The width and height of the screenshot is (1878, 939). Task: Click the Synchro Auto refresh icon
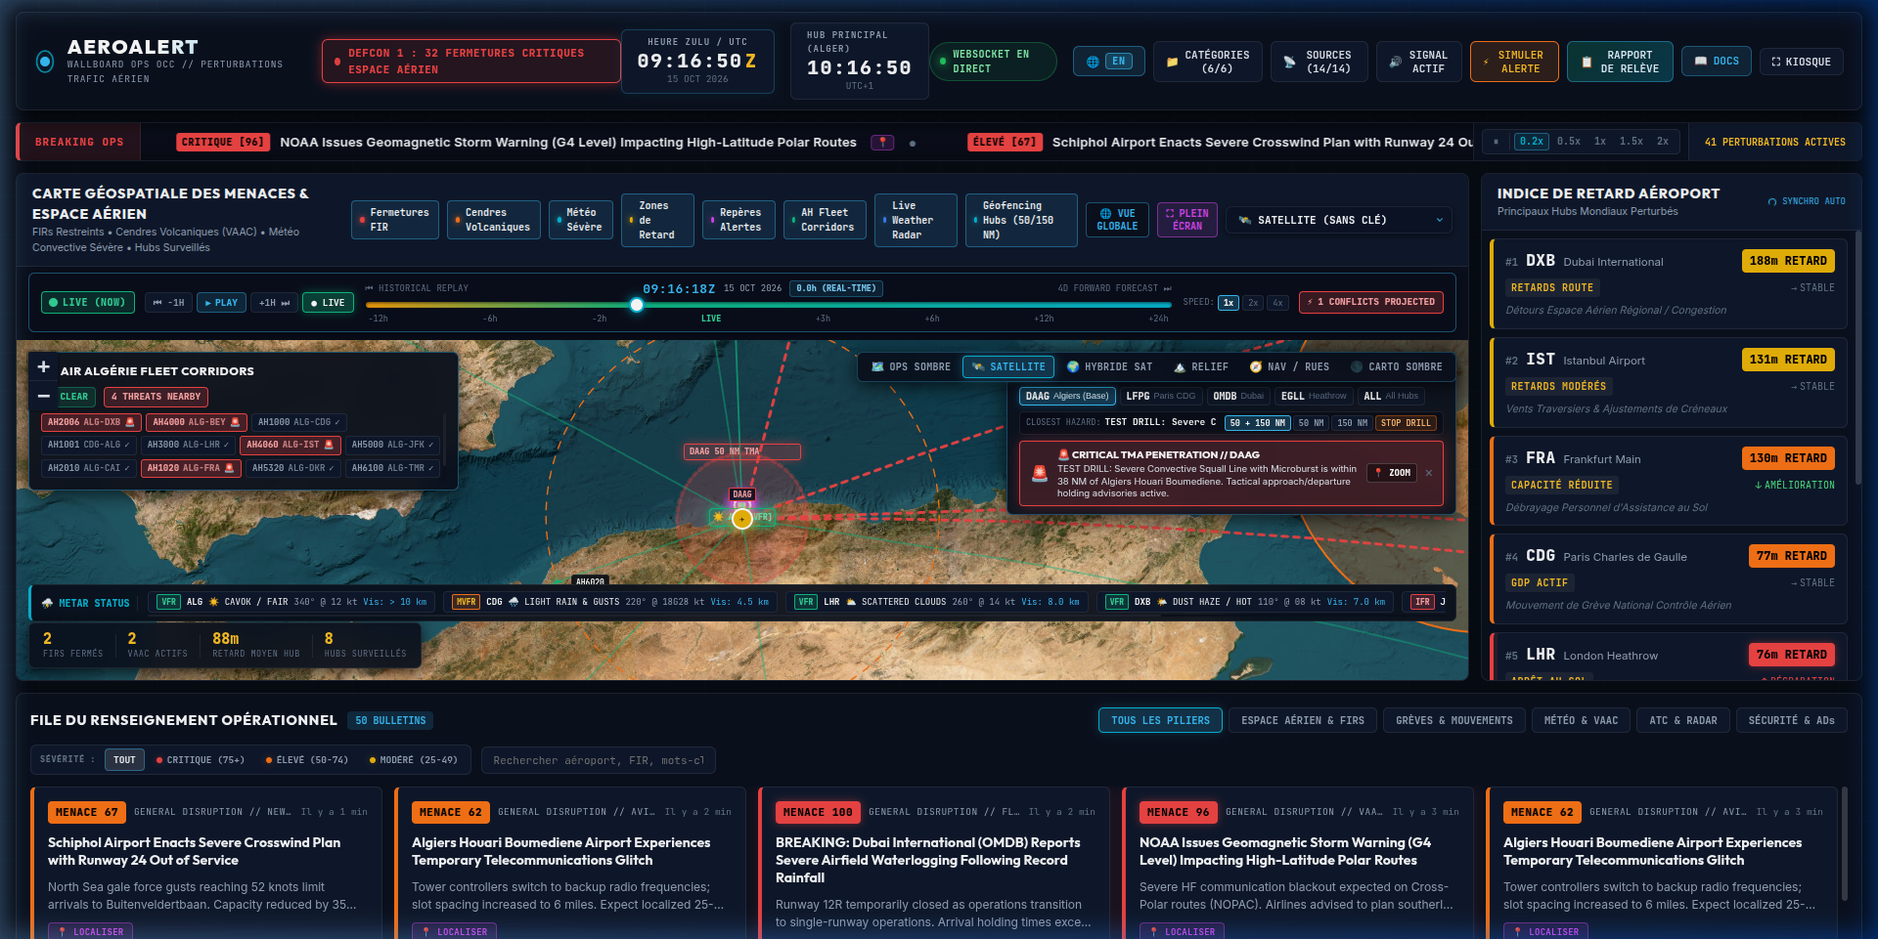click(1771, 202)
